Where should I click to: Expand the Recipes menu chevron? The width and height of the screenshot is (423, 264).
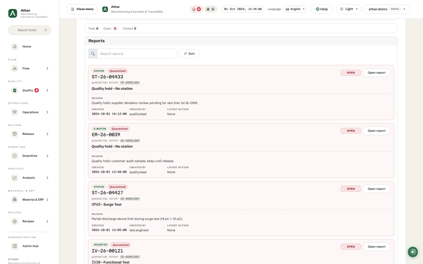click(47, 221)
